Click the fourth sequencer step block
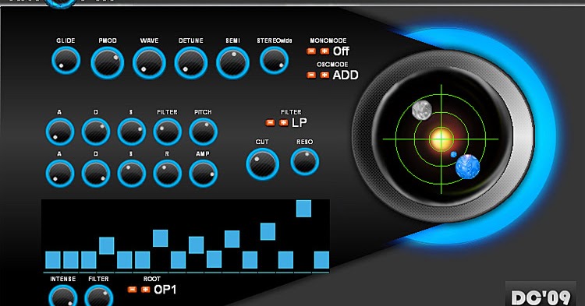Image resolution: width=585 pixels, height=306 pixels. 107,246
